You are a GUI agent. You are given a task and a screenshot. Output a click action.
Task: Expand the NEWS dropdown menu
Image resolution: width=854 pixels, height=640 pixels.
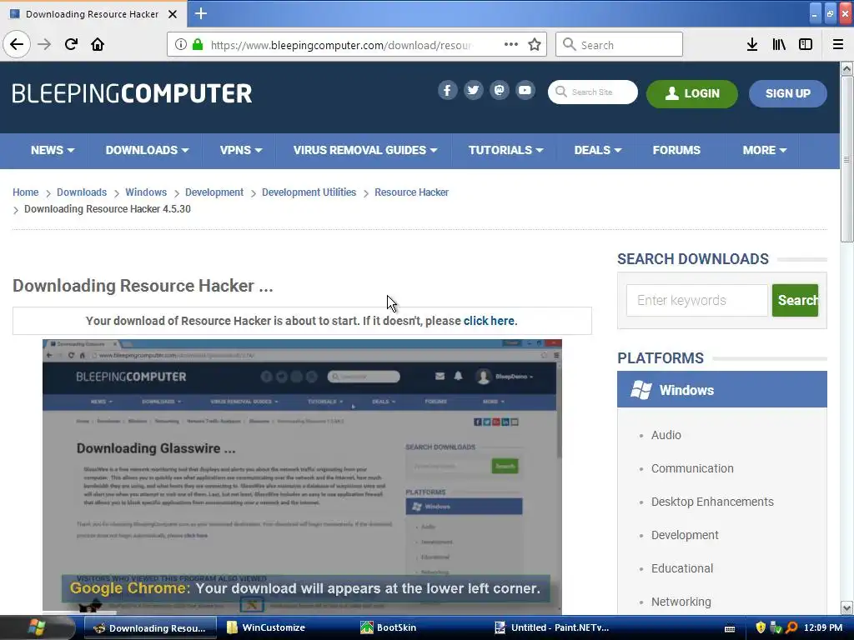(x=53, y=150)
